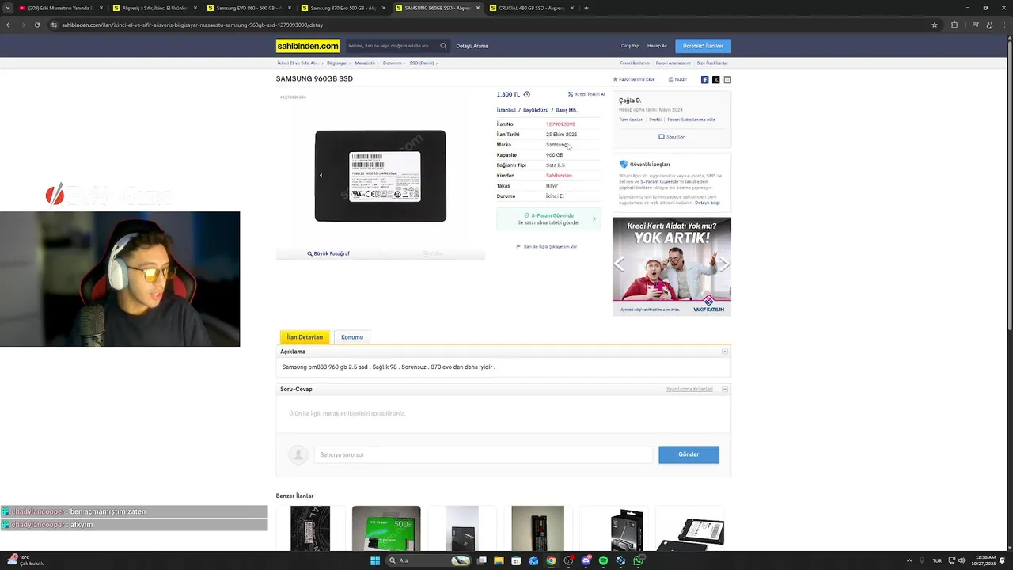The width and height of the screenshot is (1013, 570).
Task: Open the main Samsung SSD product photo
Action: click(x=381, y=176)
